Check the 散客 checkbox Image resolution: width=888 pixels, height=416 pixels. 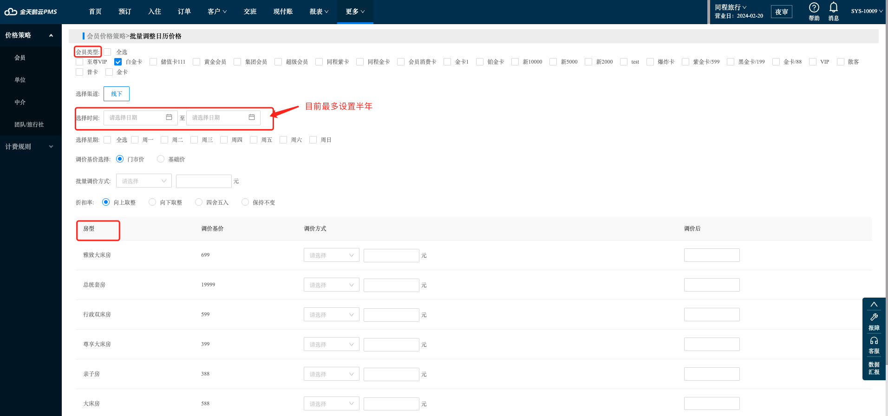coord(840,62)
